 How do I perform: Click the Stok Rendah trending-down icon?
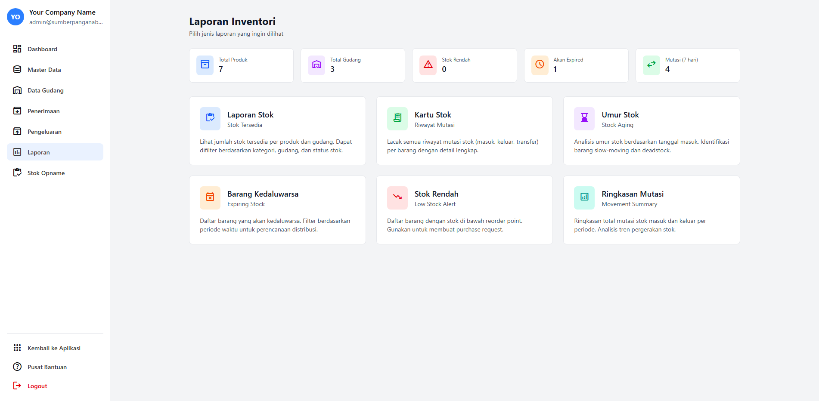(397, 197)
